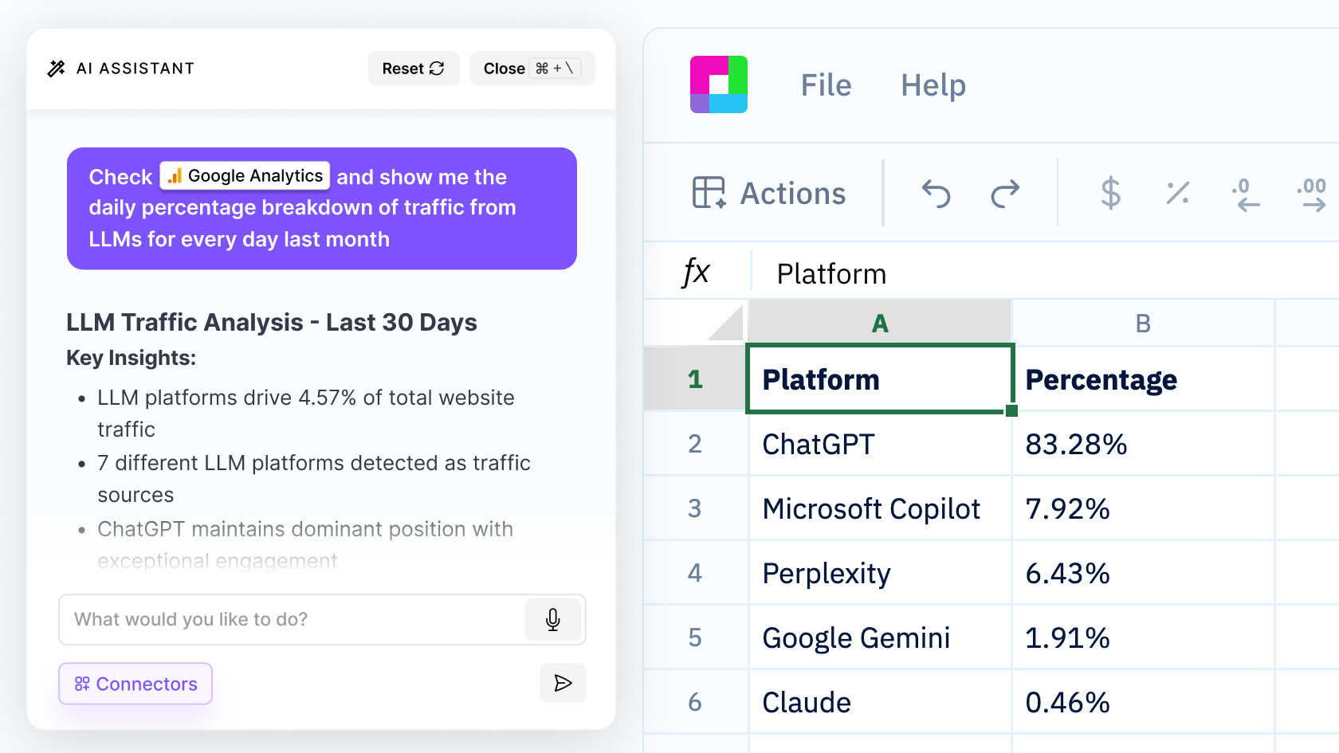The height and width of the screenshot is (753, 1339).
Task: Select the 6.43% cell
Action: [x=1143, y=572]
